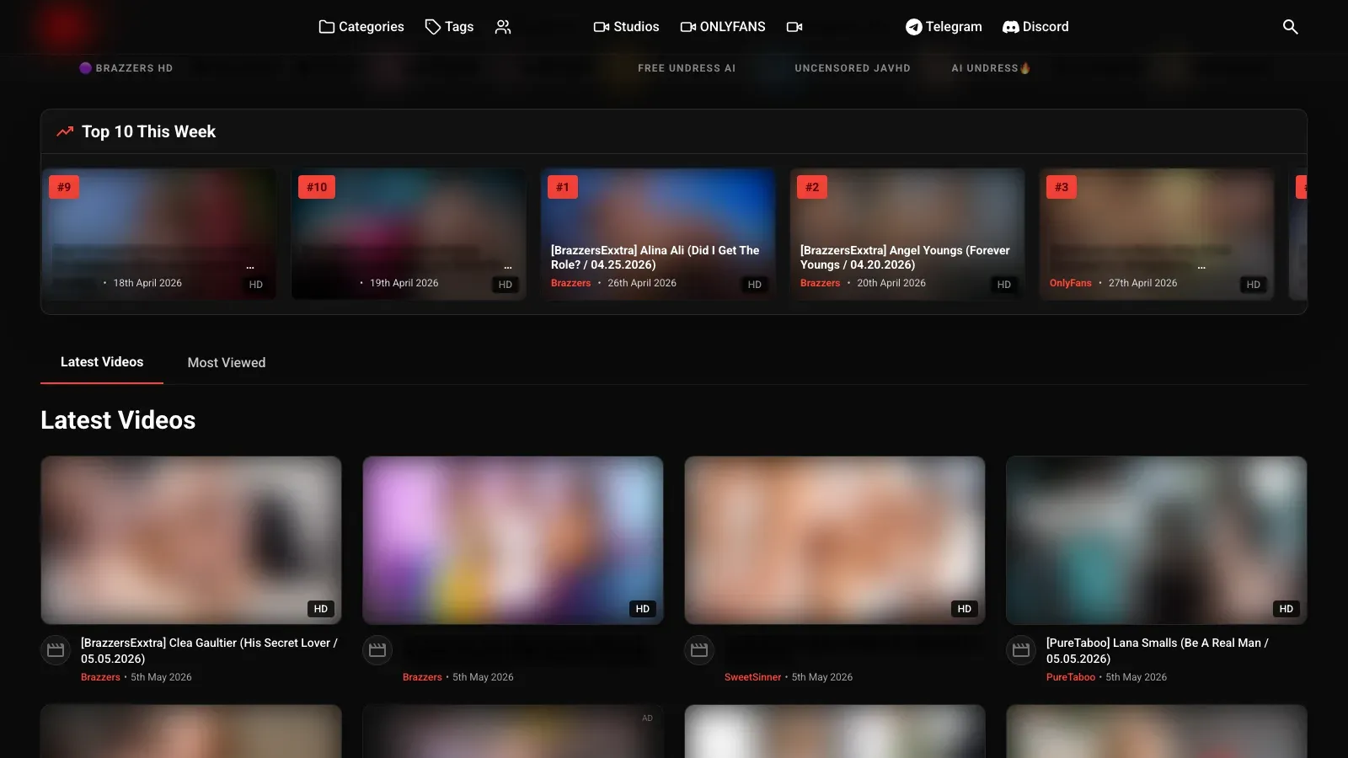Click Brazzers link under the Clea Gaultier title

point(100,677)
